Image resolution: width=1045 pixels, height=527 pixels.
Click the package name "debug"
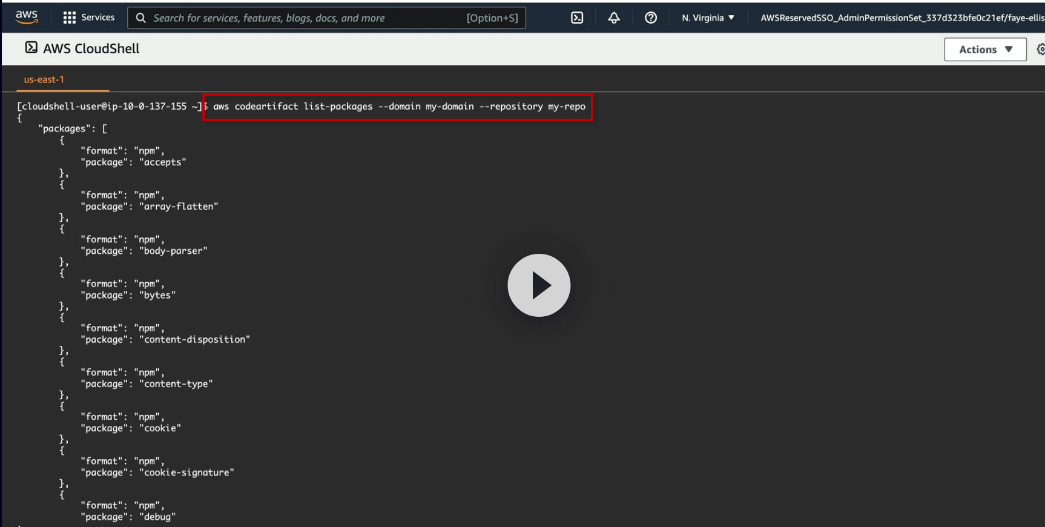pyautogui.click(x=157, y=517)
